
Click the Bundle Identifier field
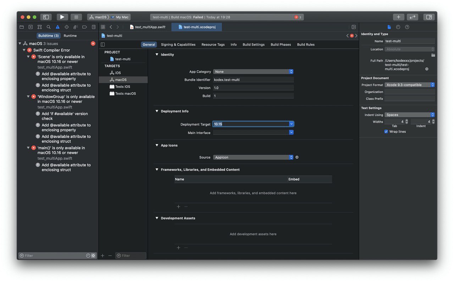tap(253, 80)
